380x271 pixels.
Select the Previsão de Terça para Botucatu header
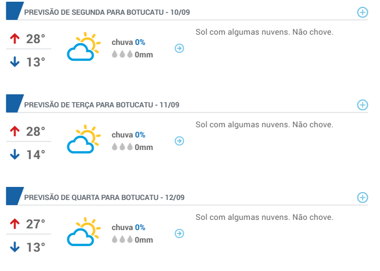point(102,105)
